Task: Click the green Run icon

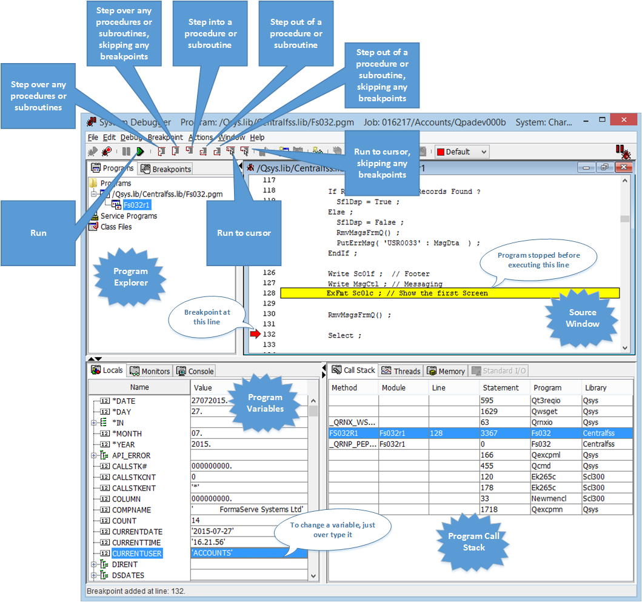Action: pos(140,152)
